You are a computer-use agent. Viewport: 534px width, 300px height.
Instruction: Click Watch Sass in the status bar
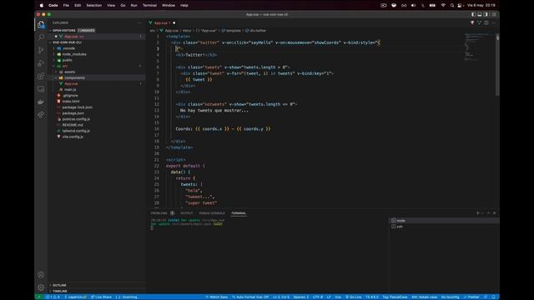click(x=216, y=297)
